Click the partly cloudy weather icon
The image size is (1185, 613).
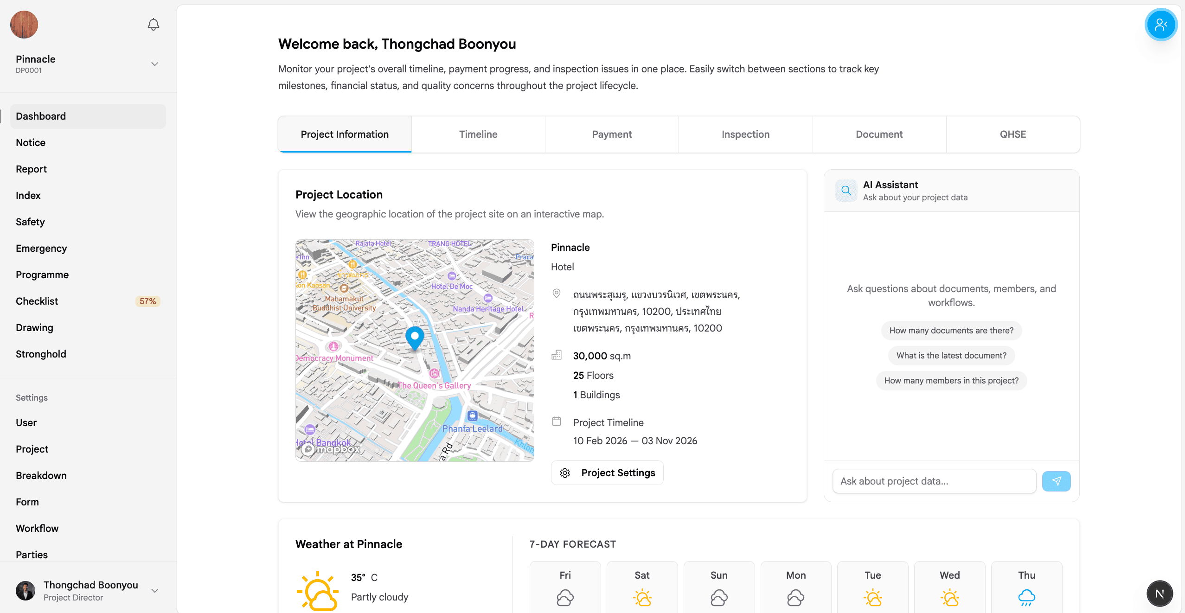point(318,591)
